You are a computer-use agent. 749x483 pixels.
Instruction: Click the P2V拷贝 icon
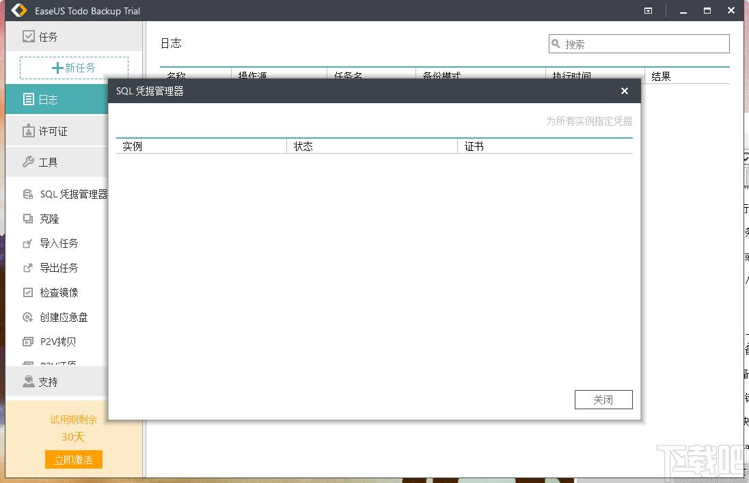(28, 342)
